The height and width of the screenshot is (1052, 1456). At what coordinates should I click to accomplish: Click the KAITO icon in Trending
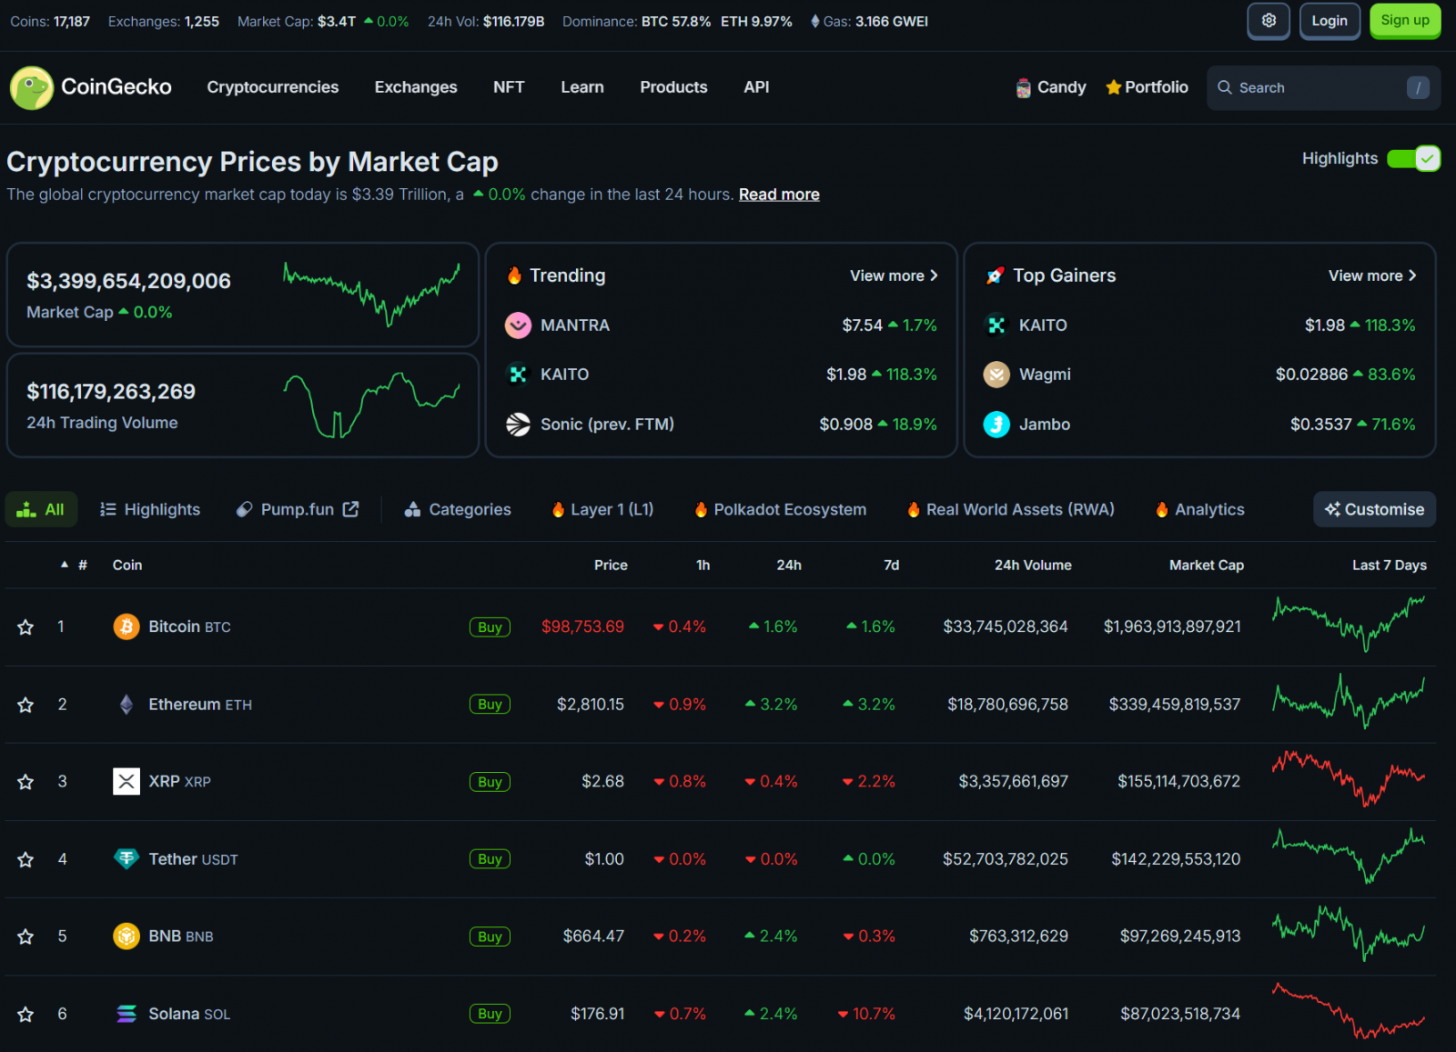519,375
